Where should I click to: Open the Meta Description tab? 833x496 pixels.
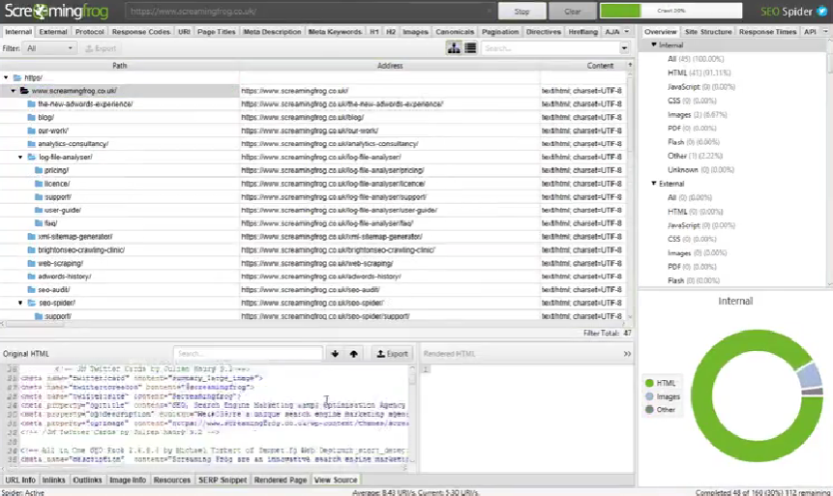click(x=272, y=32)
